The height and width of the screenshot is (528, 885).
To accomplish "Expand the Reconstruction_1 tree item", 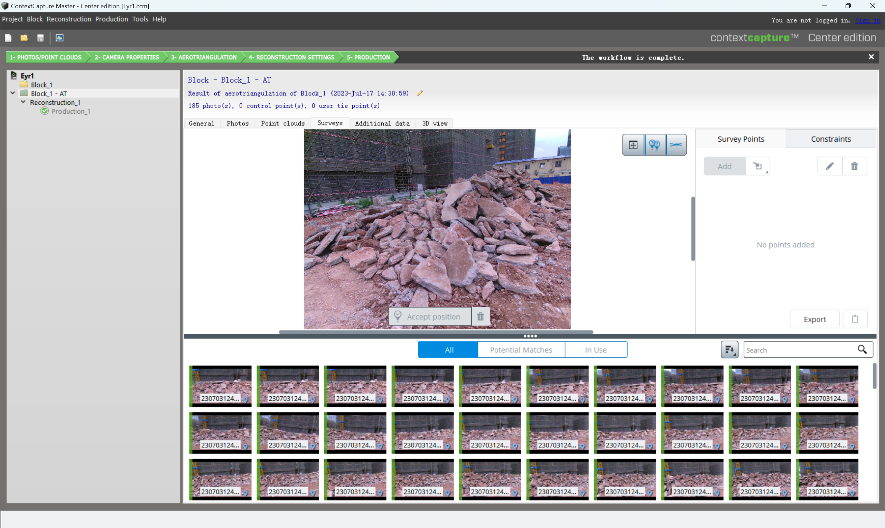I will point(22,103).
